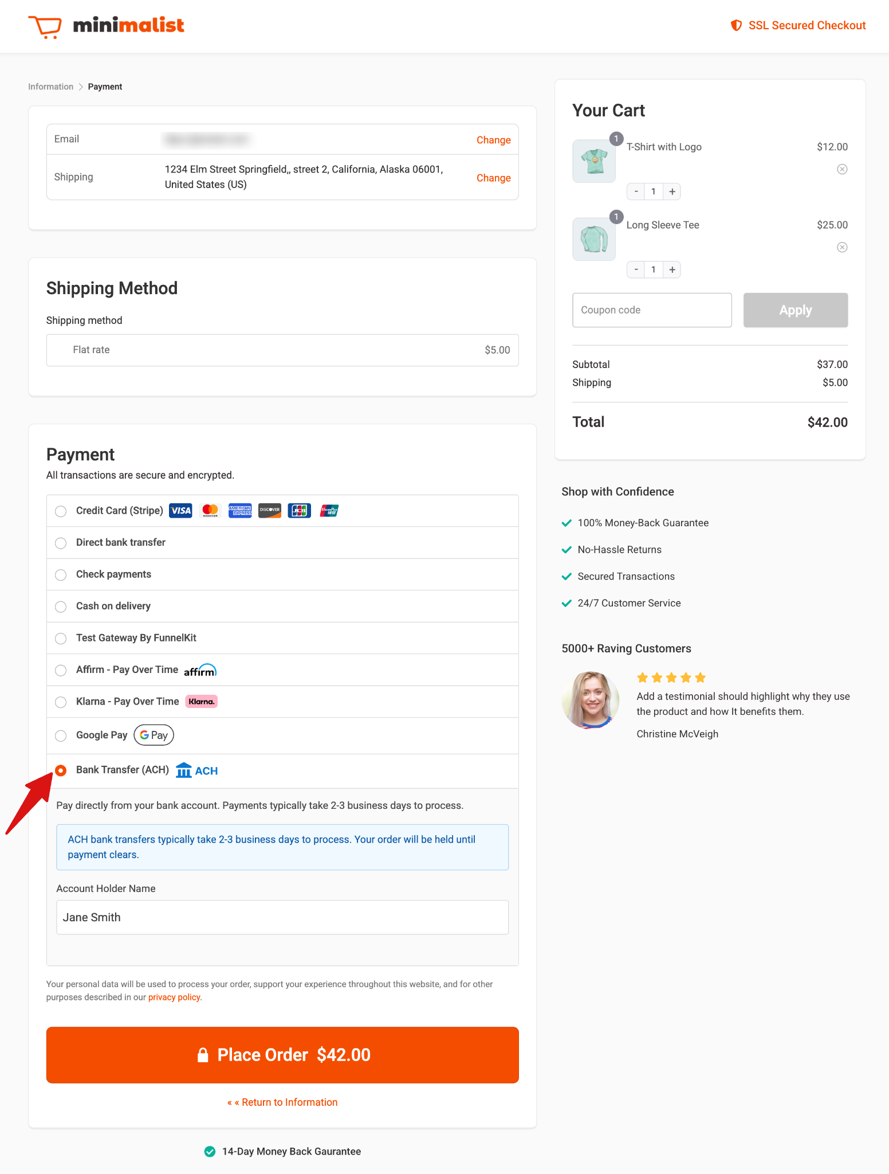
Task: Open the Information breadcrumb step
Action: pyautogui.click(x=50, y=86)
